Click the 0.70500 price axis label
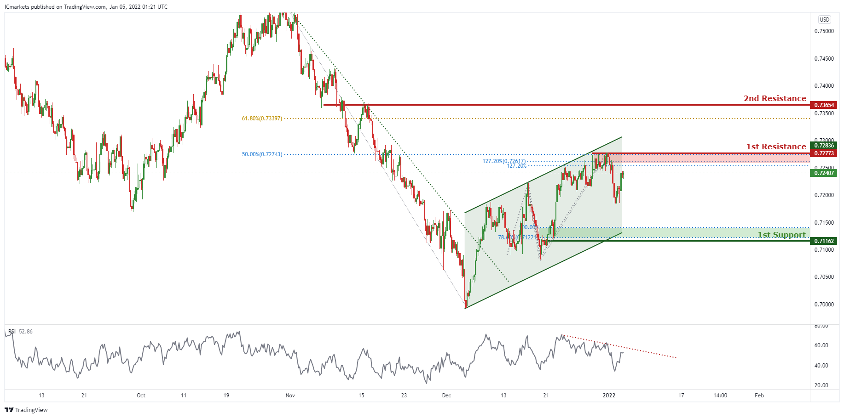Image resolution: width=844 pixels, height=418 pixels. click(x=824, y=277)
